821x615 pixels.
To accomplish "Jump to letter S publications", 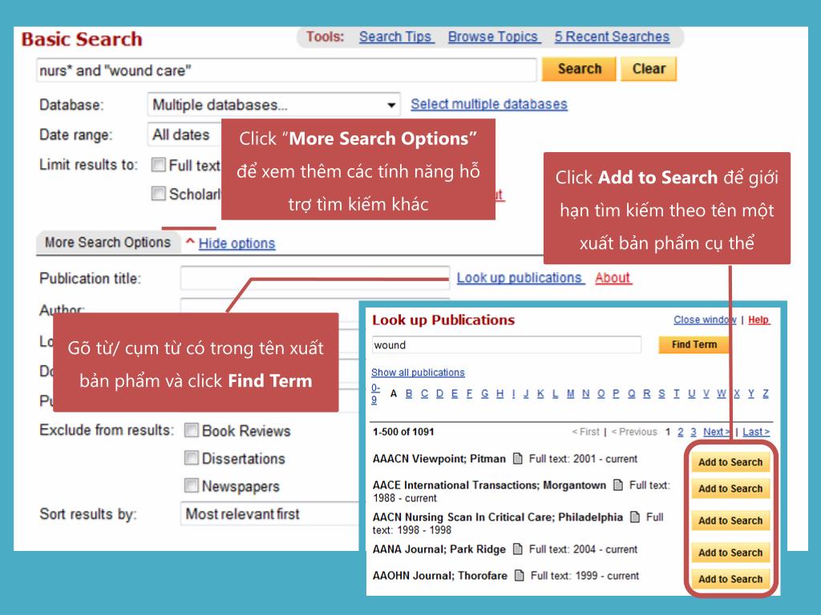I will point(661,394).
